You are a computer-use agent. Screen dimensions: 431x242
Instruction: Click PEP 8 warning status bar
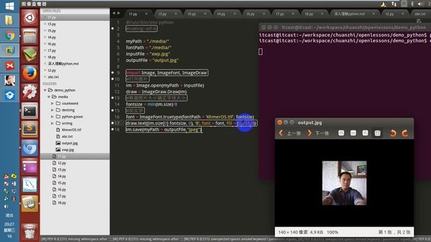click(235, 239)
